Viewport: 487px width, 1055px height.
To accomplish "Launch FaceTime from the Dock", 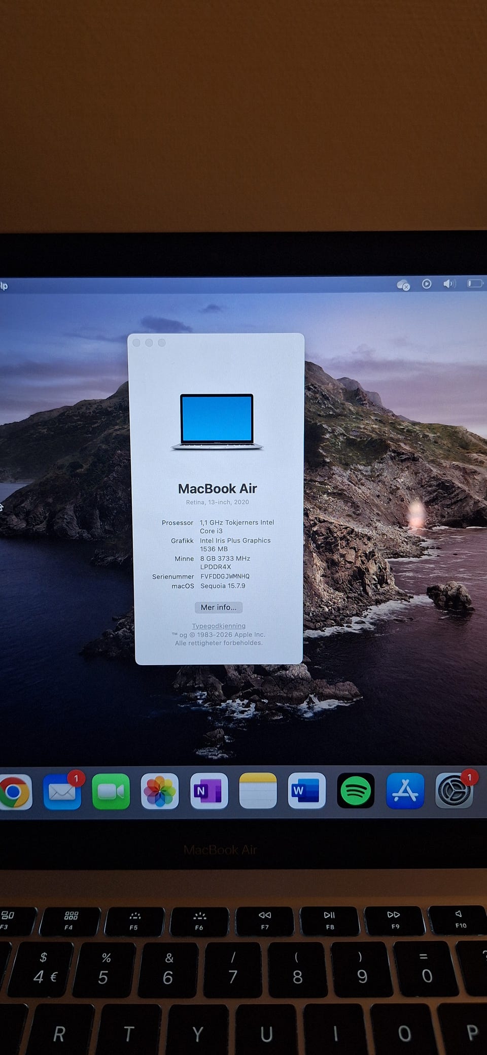I will [x=111, y=791].
